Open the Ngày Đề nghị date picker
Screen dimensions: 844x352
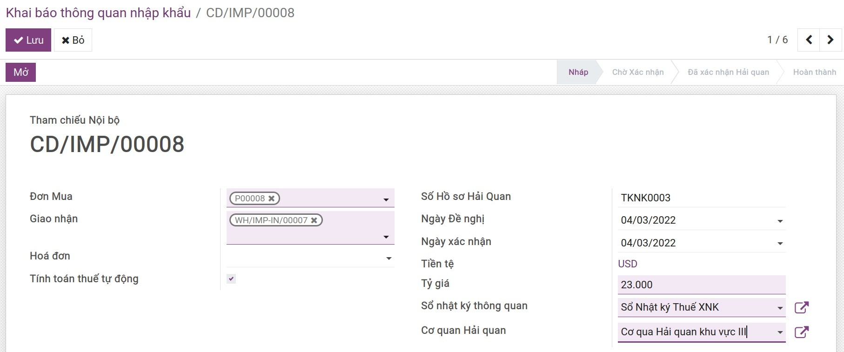coord(780,221)
